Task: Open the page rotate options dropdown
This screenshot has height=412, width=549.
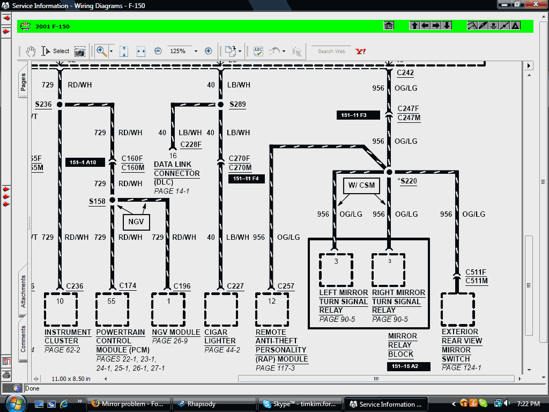Action: (240, 51)
